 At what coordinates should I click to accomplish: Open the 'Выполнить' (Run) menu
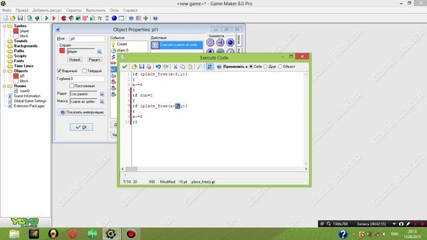[95, 10]
